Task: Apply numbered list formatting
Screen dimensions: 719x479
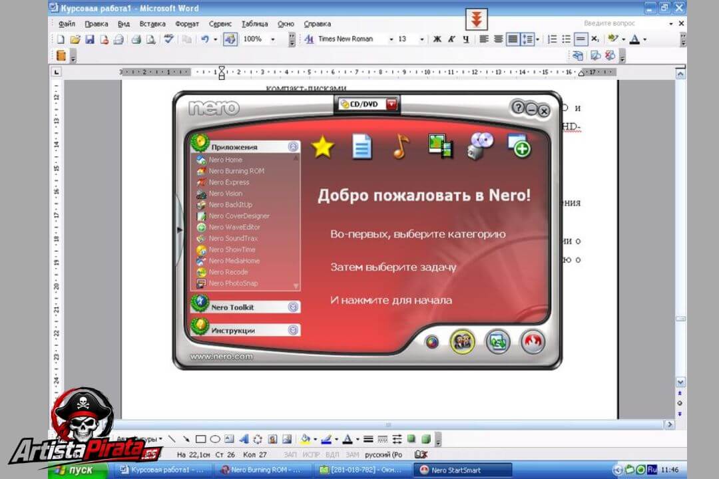Action: pos(552,39)
